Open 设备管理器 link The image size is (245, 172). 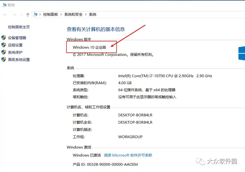(x=17, y=38)
